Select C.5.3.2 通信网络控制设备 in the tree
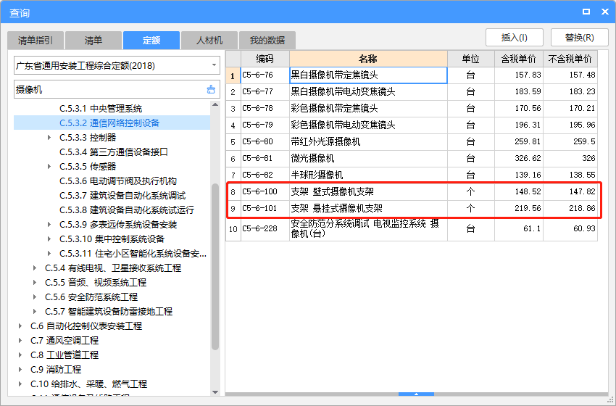This screenshot has height=406, width=616. coord(109,123)
